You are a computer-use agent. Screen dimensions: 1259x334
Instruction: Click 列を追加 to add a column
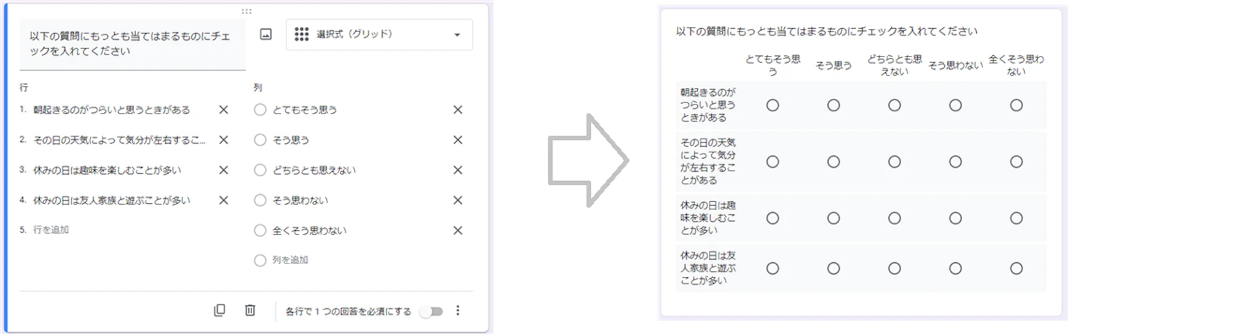point(290,260)
